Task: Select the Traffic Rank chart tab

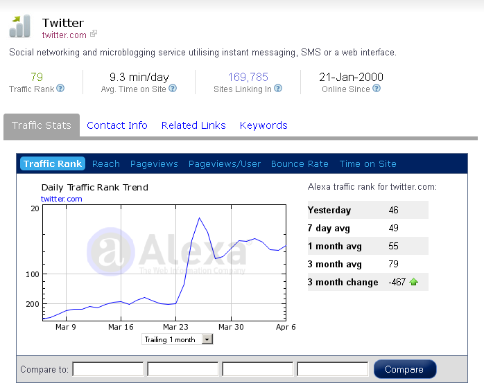Action: pos(53,163)
